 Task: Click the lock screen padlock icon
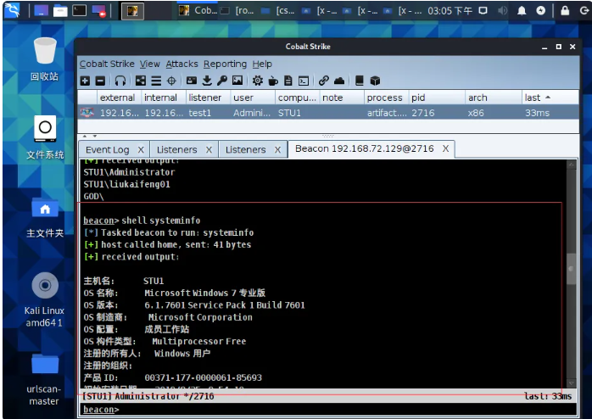point(565,10)
